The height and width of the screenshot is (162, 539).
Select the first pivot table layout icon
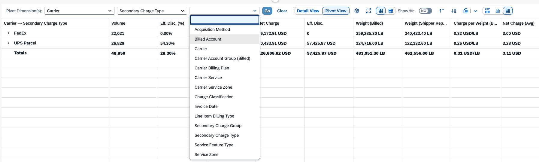pos(381,11)
